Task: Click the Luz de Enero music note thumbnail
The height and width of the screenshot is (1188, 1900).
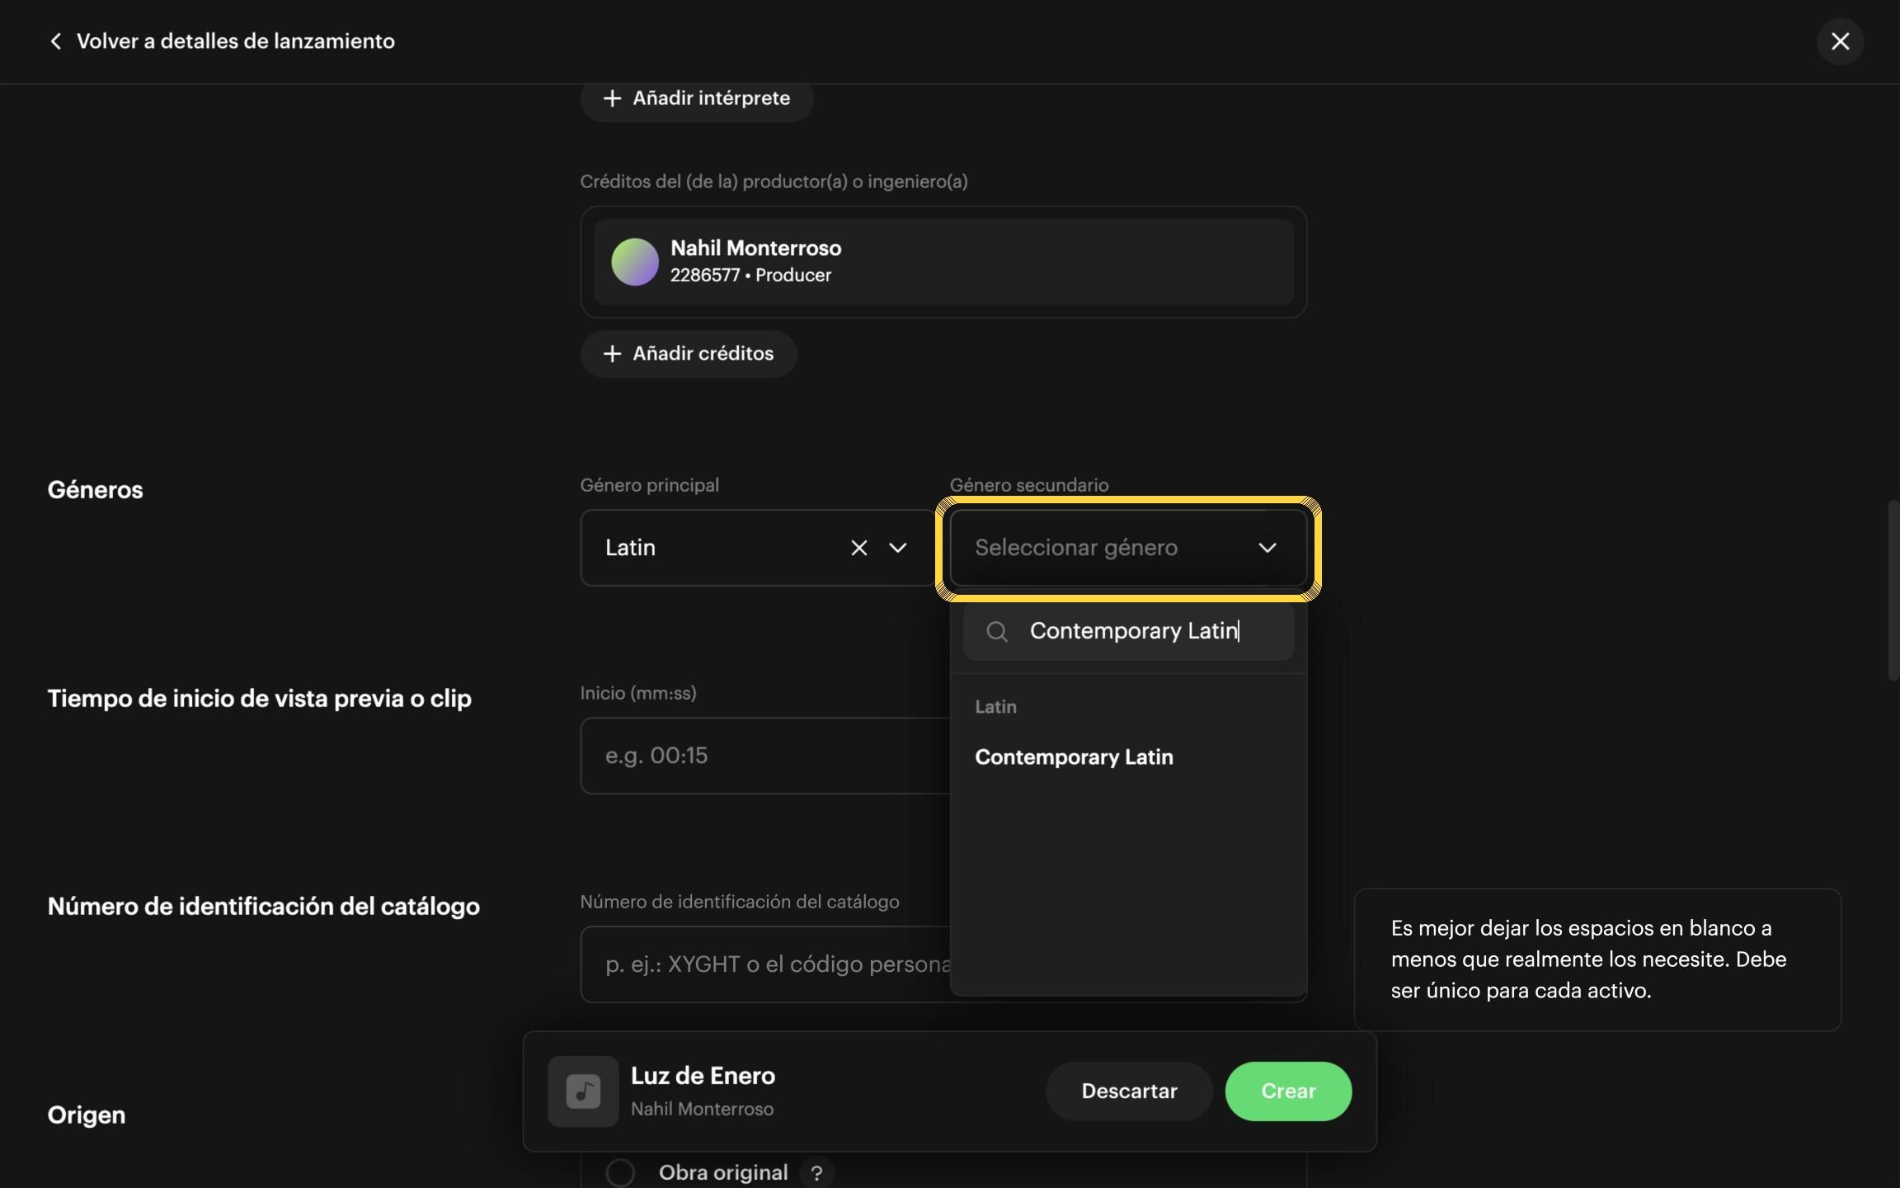Action: [x=583, y=1091]
